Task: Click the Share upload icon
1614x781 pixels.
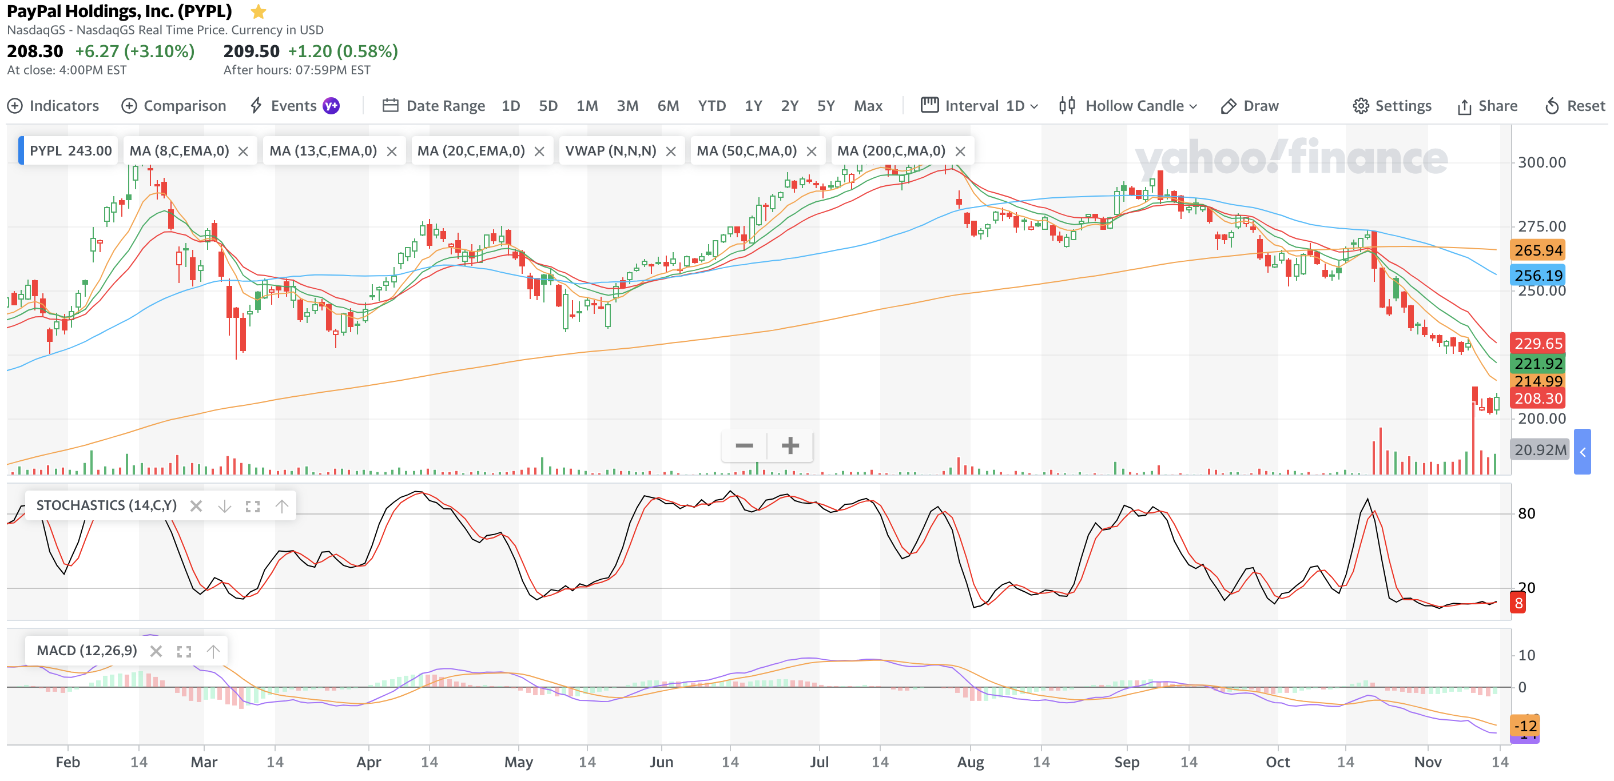Action: [1464, 106]
